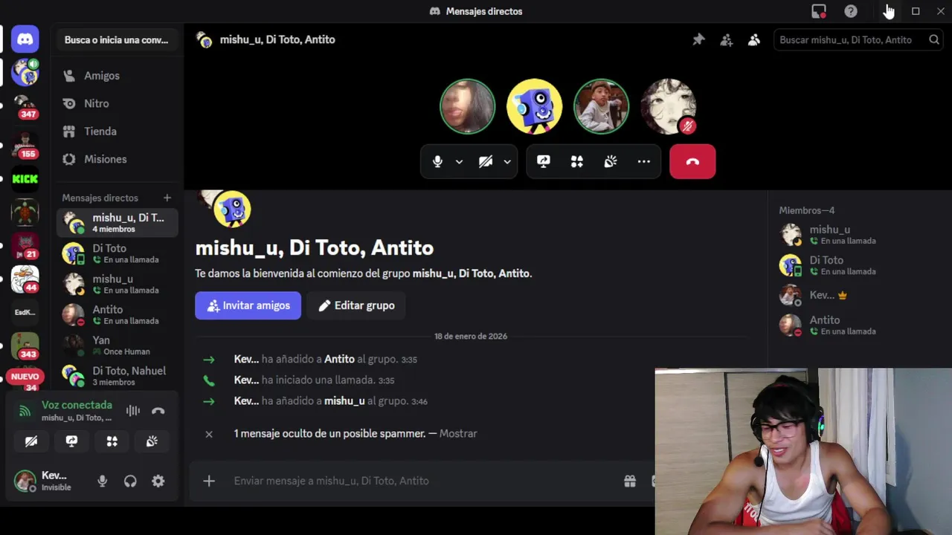The width and height of the screenshot is (952, 535).
Task: Open Antito direct message in sidebar
Action: [x=117, y=314]
